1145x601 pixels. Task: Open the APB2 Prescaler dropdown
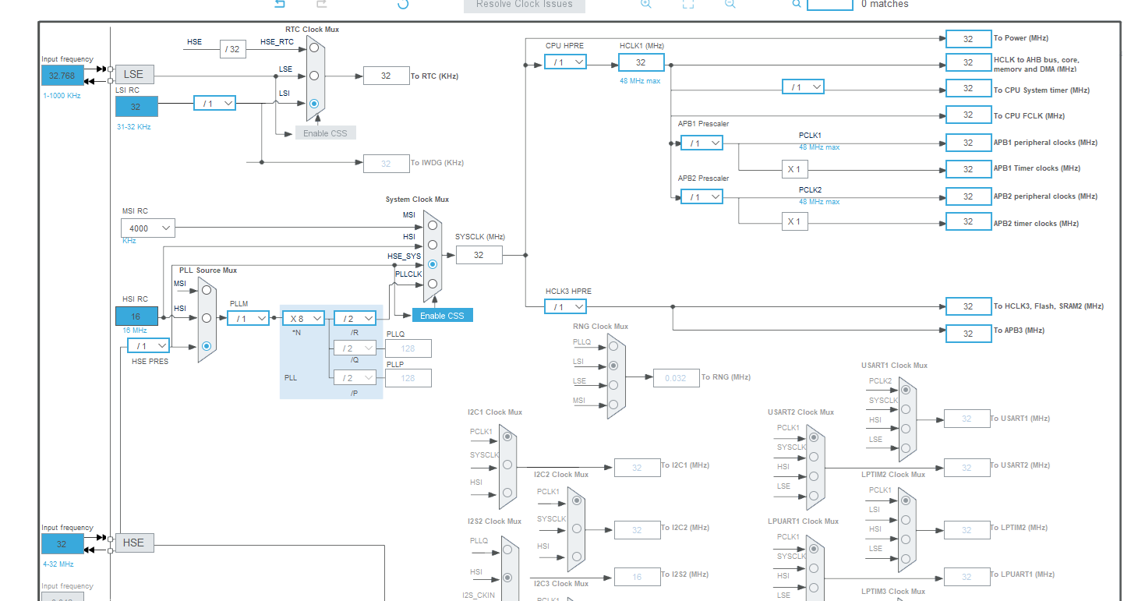click(701, 197)
